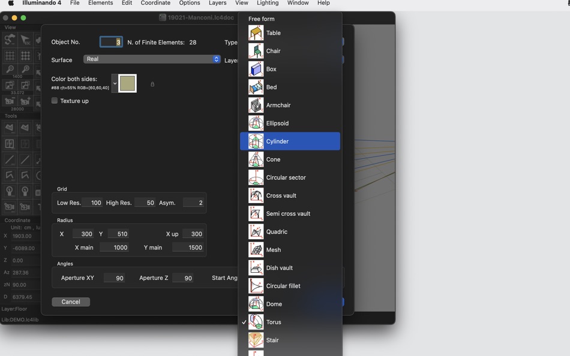Click the Radius X field showing 300
This screenshot has width=570, height=356.
coord(83,234)
